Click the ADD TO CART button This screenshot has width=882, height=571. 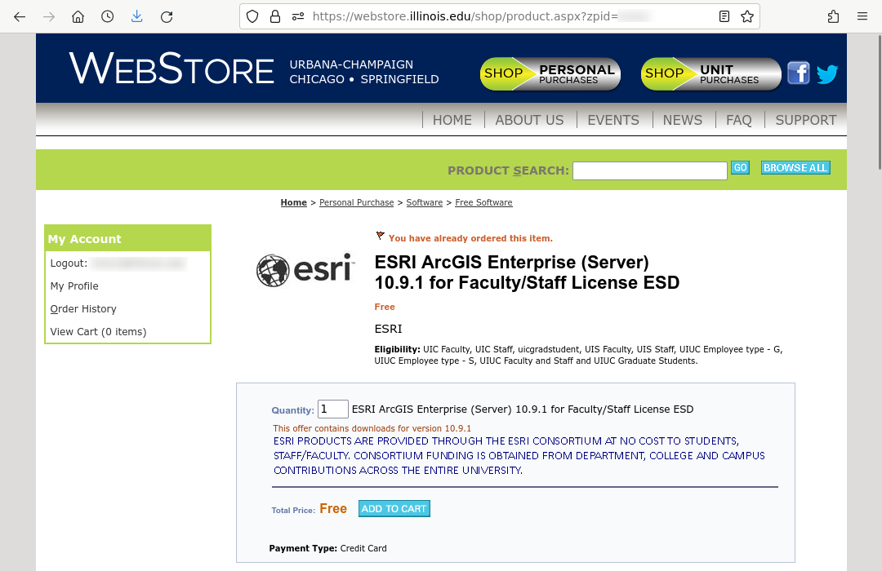point(394,509)
